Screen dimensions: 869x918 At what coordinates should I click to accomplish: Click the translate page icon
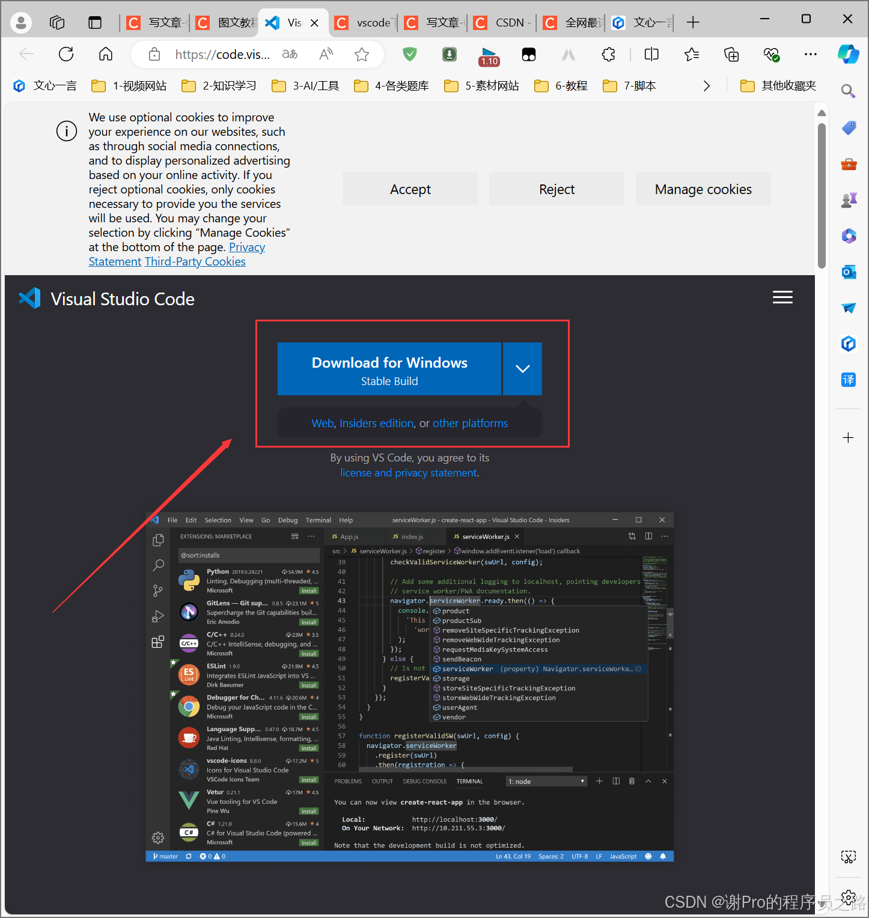(290, 55)
